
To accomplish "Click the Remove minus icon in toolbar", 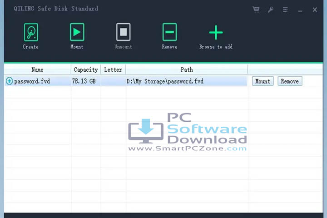I will pyautogui.click(x=169, y=32).
